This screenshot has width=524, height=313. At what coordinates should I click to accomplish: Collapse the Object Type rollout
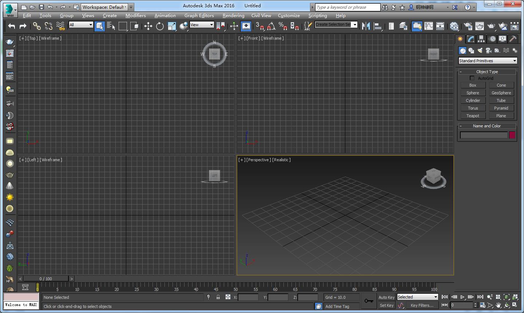coord(487,72)
